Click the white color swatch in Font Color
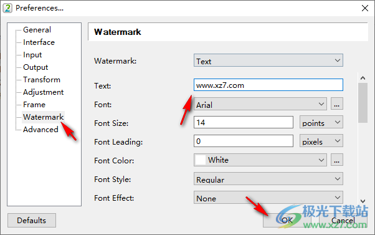Viewport: 375px width, 235px height. coord(201,160)
